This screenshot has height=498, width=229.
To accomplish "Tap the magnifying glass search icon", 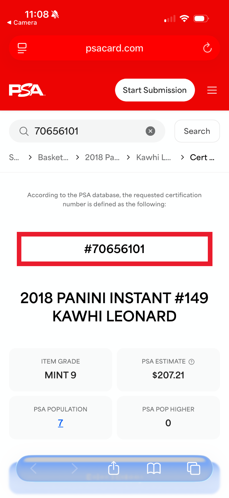I will tap(24, 131).
